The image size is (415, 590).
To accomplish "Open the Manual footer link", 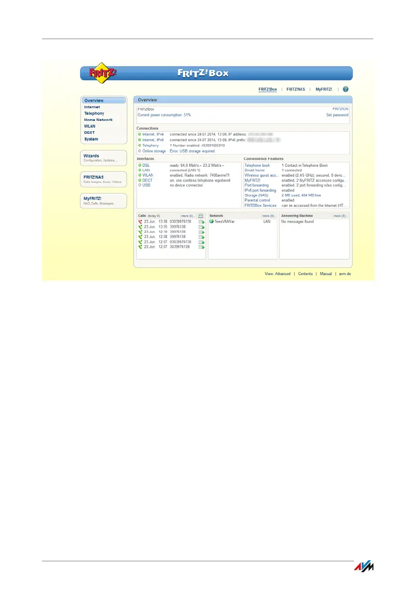I will (x=326, y=274).
